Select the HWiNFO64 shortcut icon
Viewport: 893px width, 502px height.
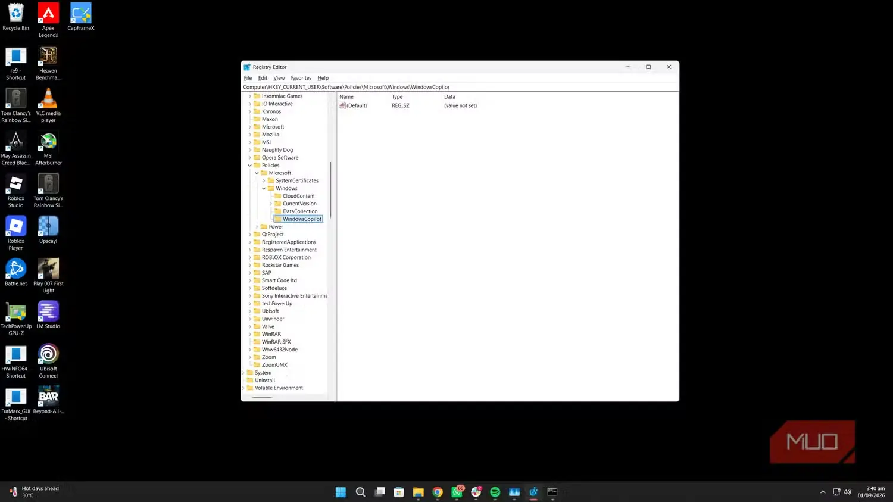(x=16, y=361)
